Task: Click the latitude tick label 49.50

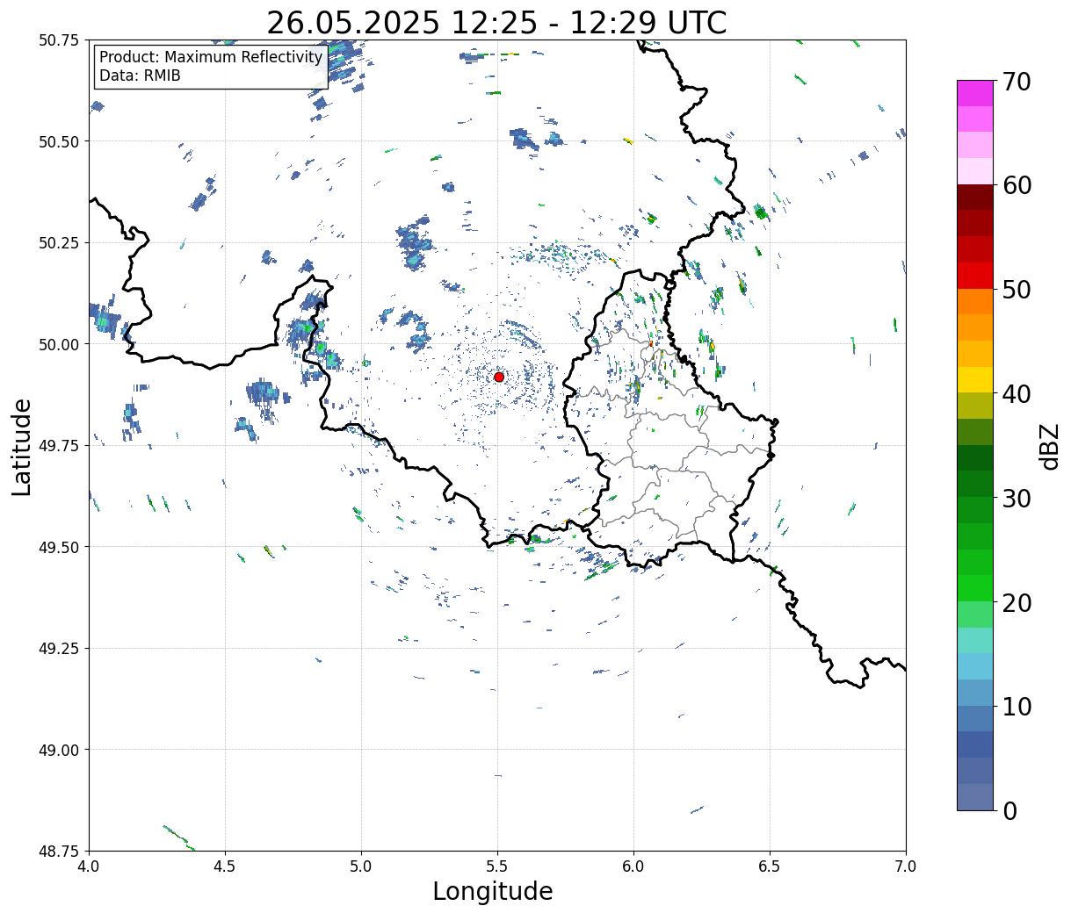Action: click(x=59, y=547)
